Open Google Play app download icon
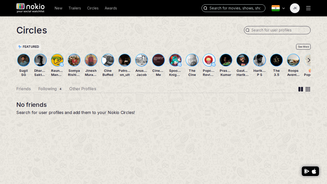Image resolution: width=327 pixels, height=184 pixels. [x=307, y=171]
